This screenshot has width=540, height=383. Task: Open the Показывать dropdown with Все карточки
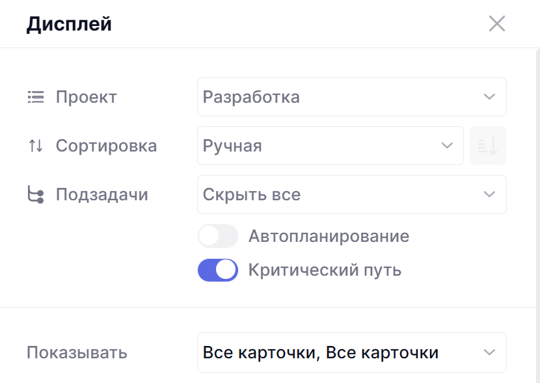(338, 352)
